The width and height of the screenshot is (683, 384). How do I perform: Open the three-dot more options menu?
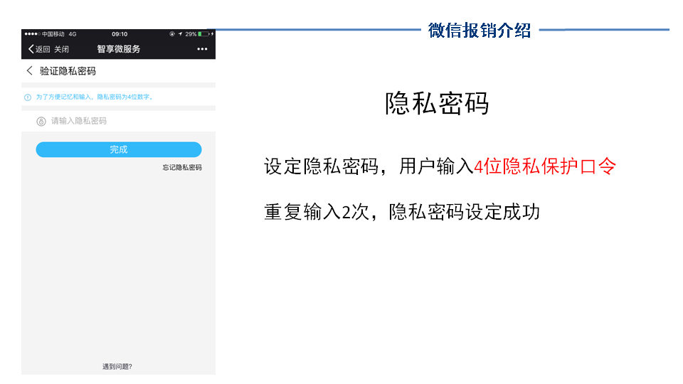(202, 49)
